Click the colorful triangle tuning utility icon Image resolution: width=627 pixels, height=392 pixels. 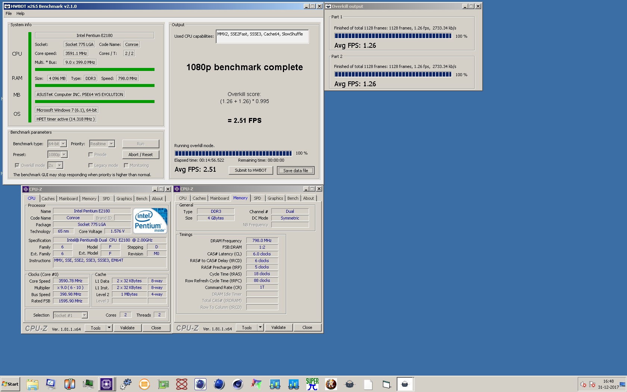point(256,384)
